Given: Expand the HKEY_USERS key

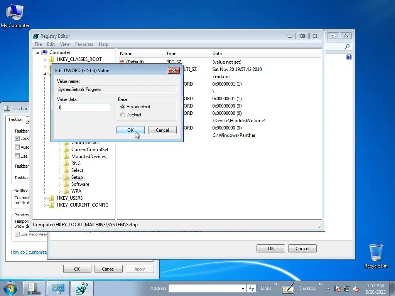Looking at the screenshot, I should [45, 198].
